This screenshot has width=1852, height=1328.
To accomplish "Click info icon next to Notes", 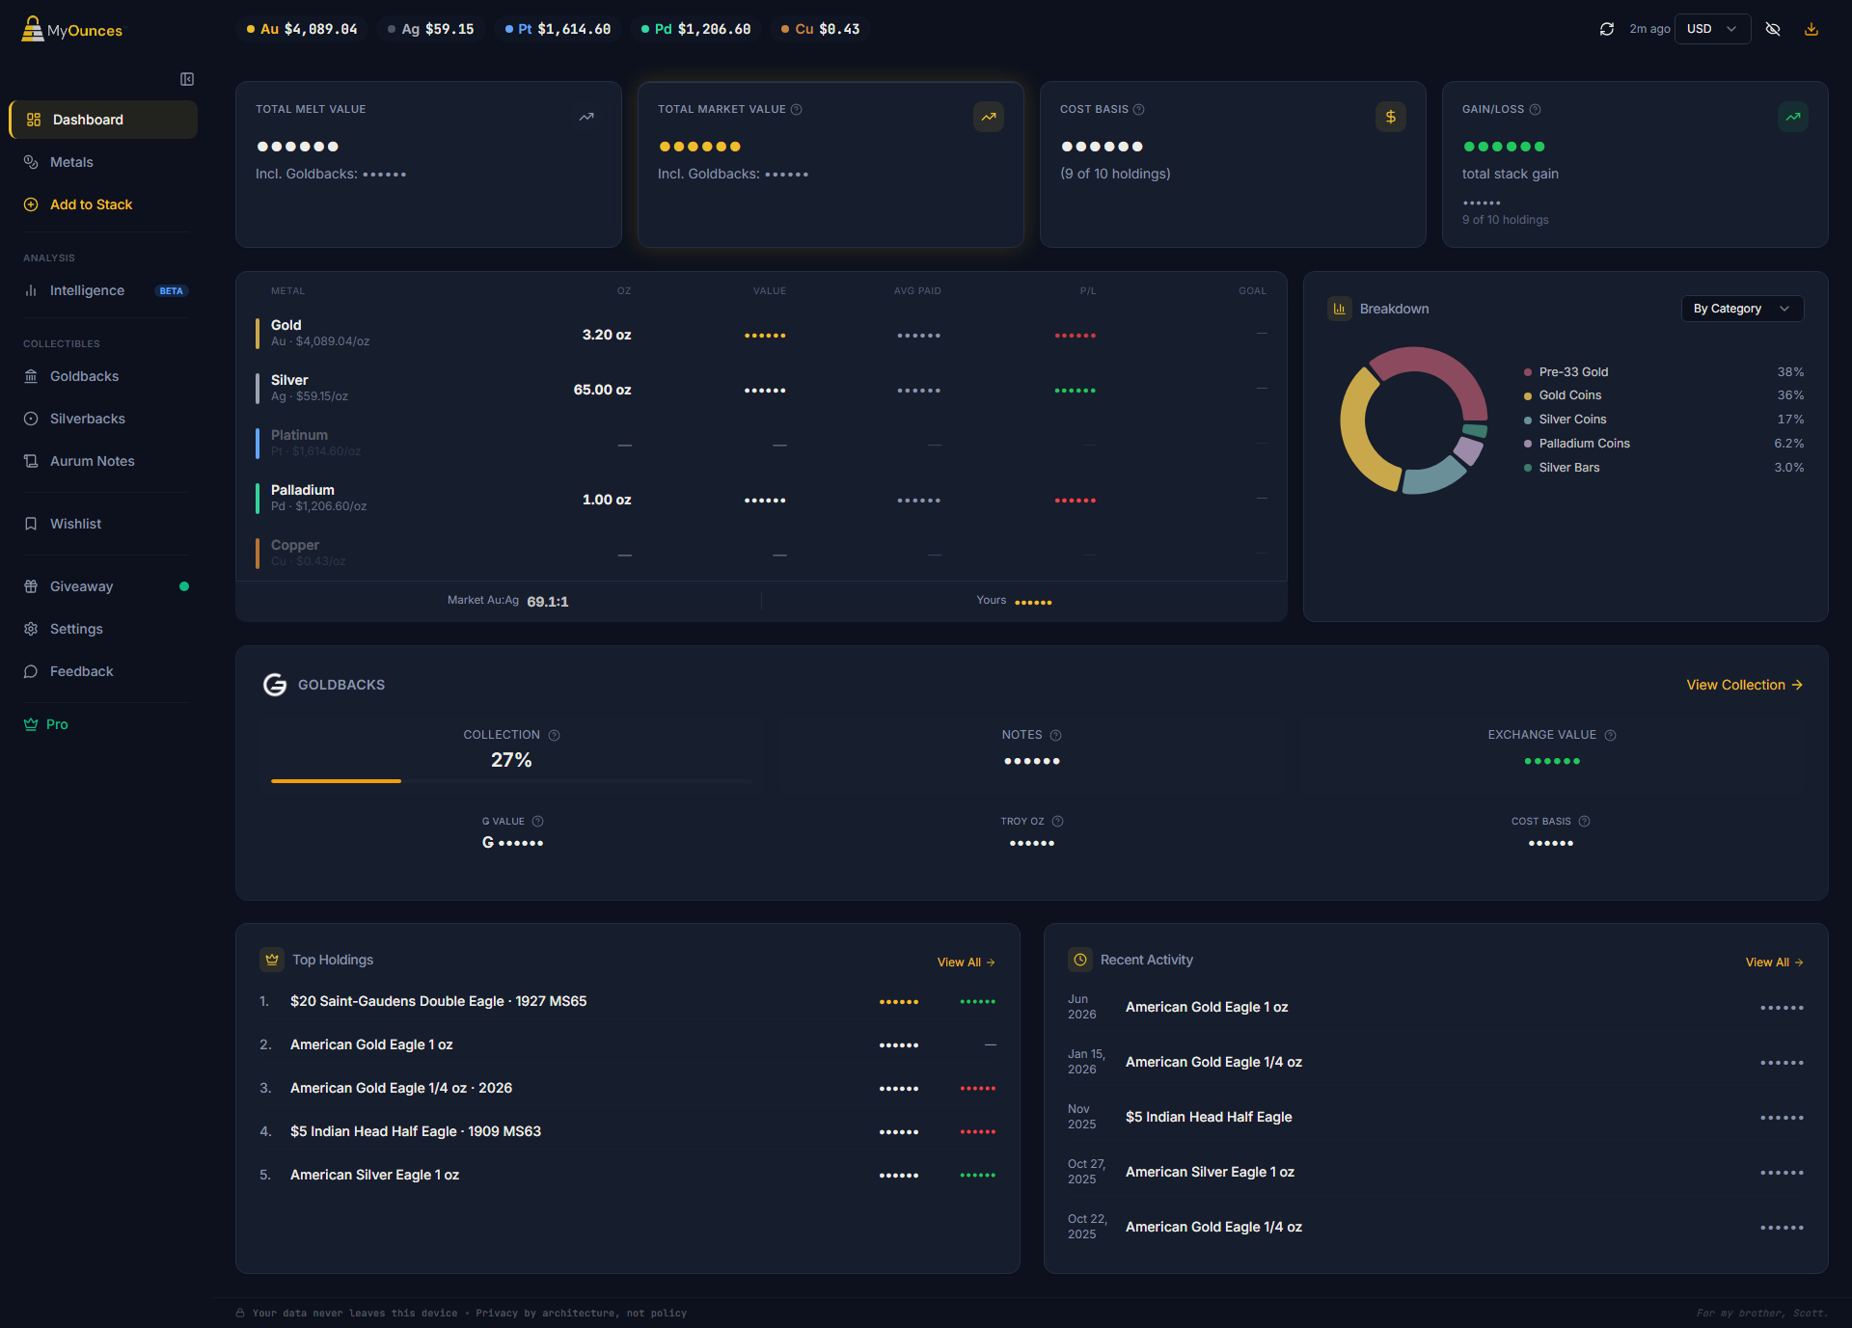I will coord(1056,736).
